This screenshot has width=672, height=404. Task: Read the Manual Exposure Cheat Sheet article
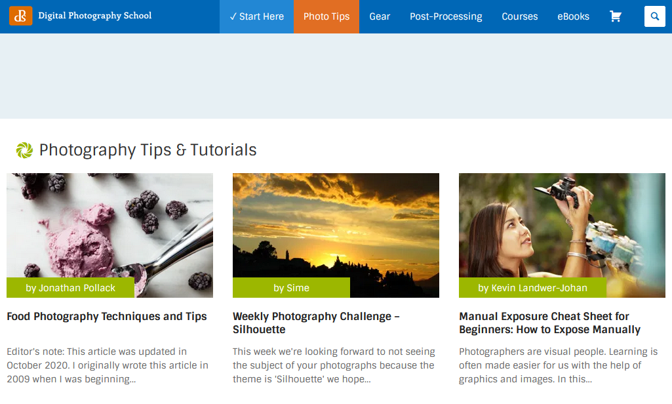549,323
